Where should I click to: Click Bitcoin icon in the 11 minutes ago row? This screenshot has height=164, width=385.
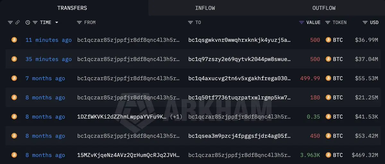[x=14, y=40]
